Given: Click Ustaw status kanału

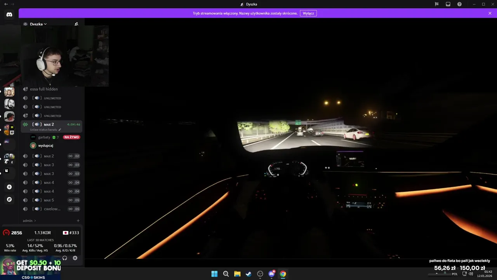Looking at the screenshot, I should coord(43,129).
